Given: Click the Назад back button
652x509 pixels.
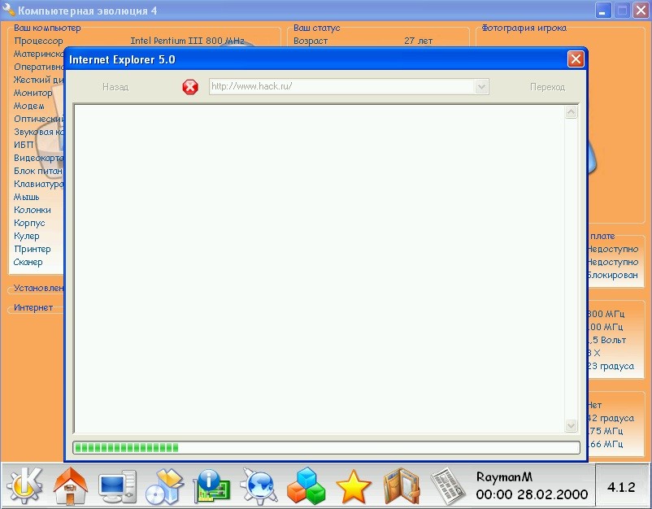Looking at the screenshot, I should [x=115, y=87].
